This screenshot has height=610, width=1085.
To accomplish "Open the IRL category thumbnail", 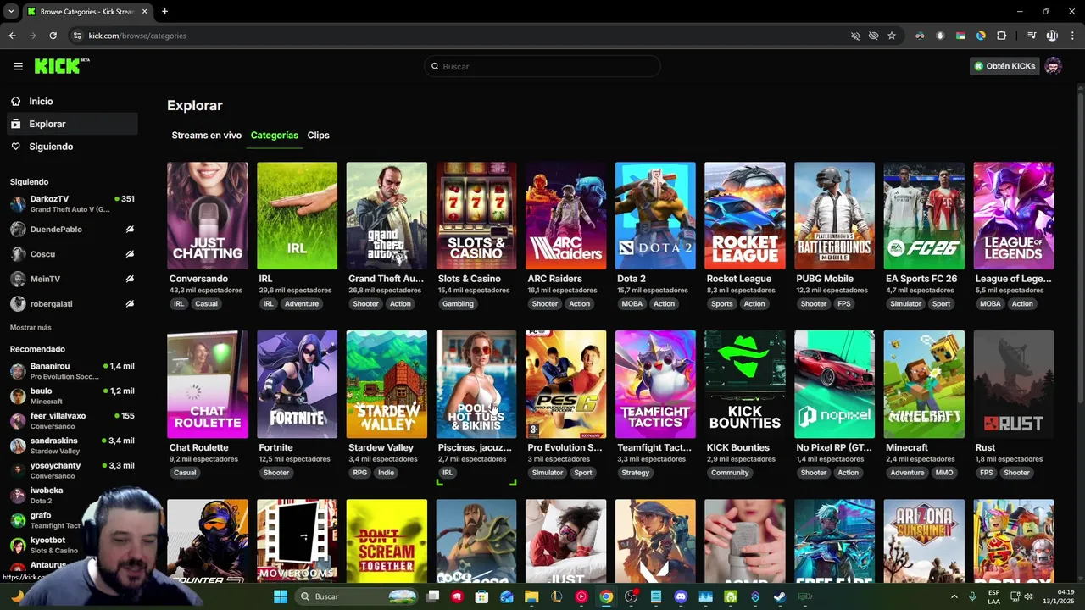I will tap(297, 215).
